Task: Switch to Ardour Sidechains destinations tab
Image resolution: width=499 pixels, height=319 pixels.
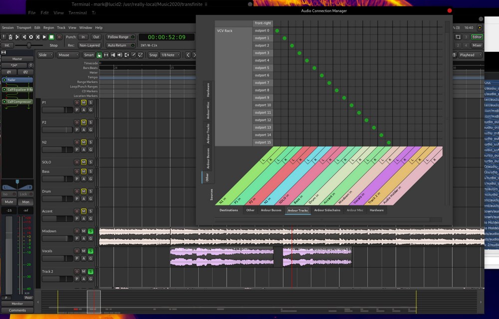Action: [327, 210]
